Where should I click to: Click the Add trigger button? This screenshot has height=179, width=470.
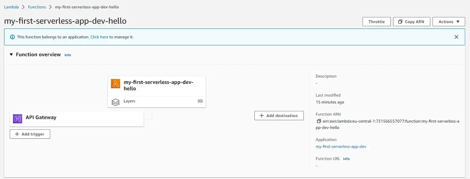[x=30, y=134]
